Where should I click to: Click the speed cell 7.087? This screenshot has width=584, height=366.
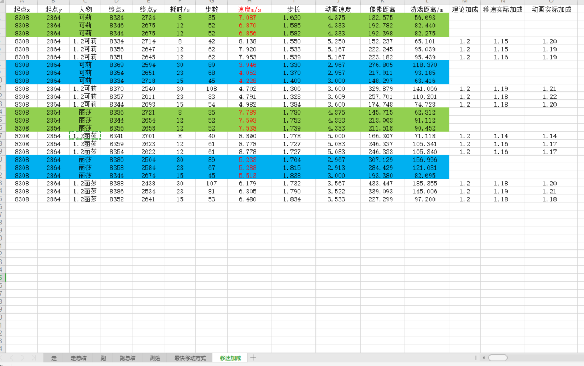pyautogui.click(x=250, y=18)
